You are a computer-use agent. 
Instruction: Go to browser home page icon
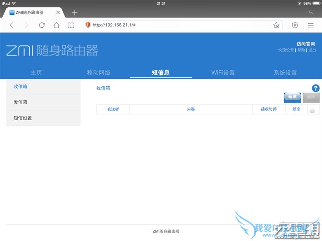coord(56,25)
